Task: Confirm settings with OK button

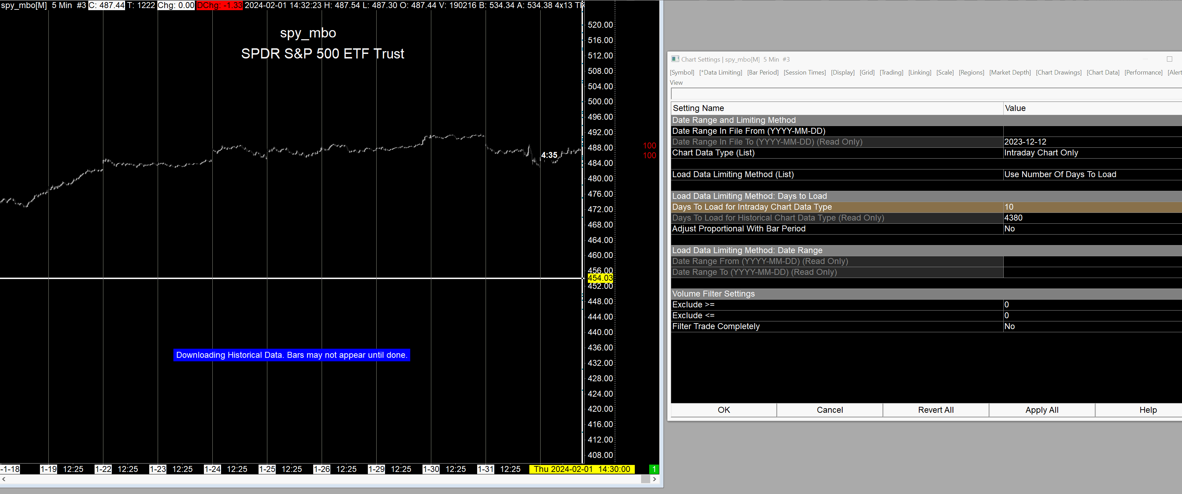Action: click(x=724, y=410)
